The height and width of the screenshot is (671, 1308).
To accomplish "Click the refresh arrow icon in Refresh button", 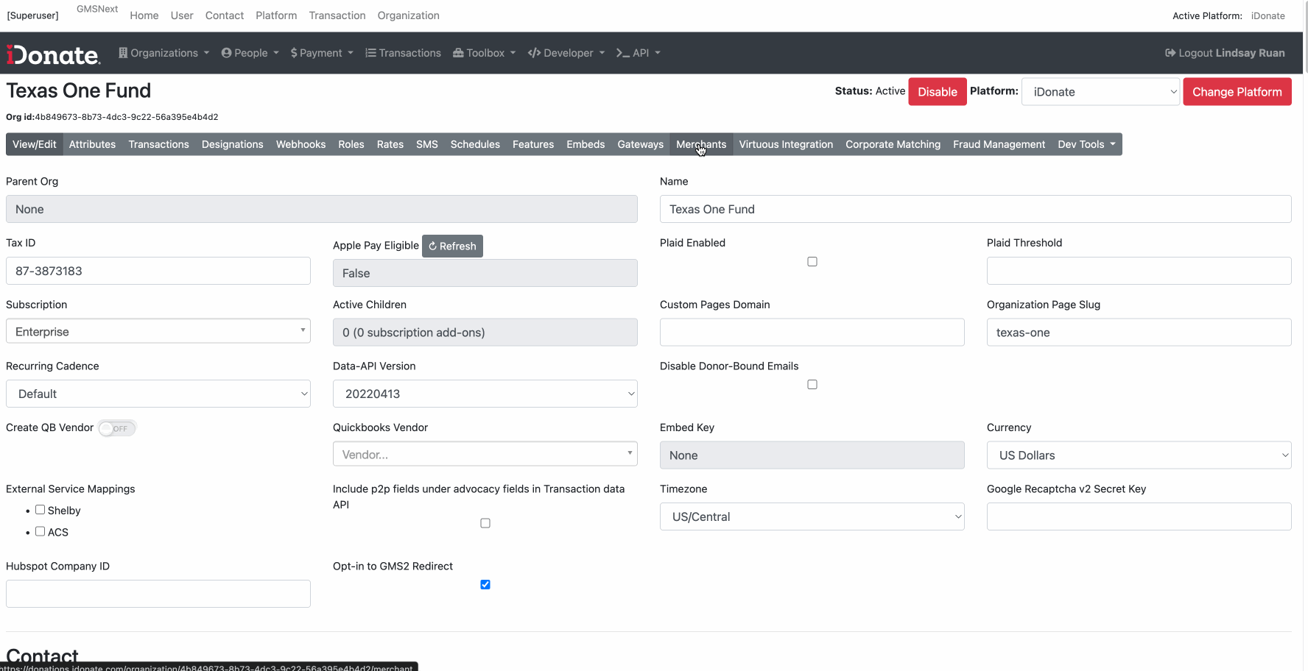I will [433, 246].
